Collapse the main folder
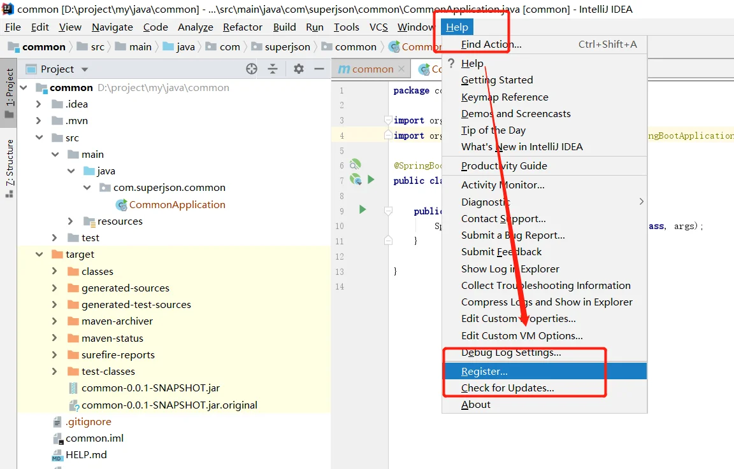 click(55, 154)
